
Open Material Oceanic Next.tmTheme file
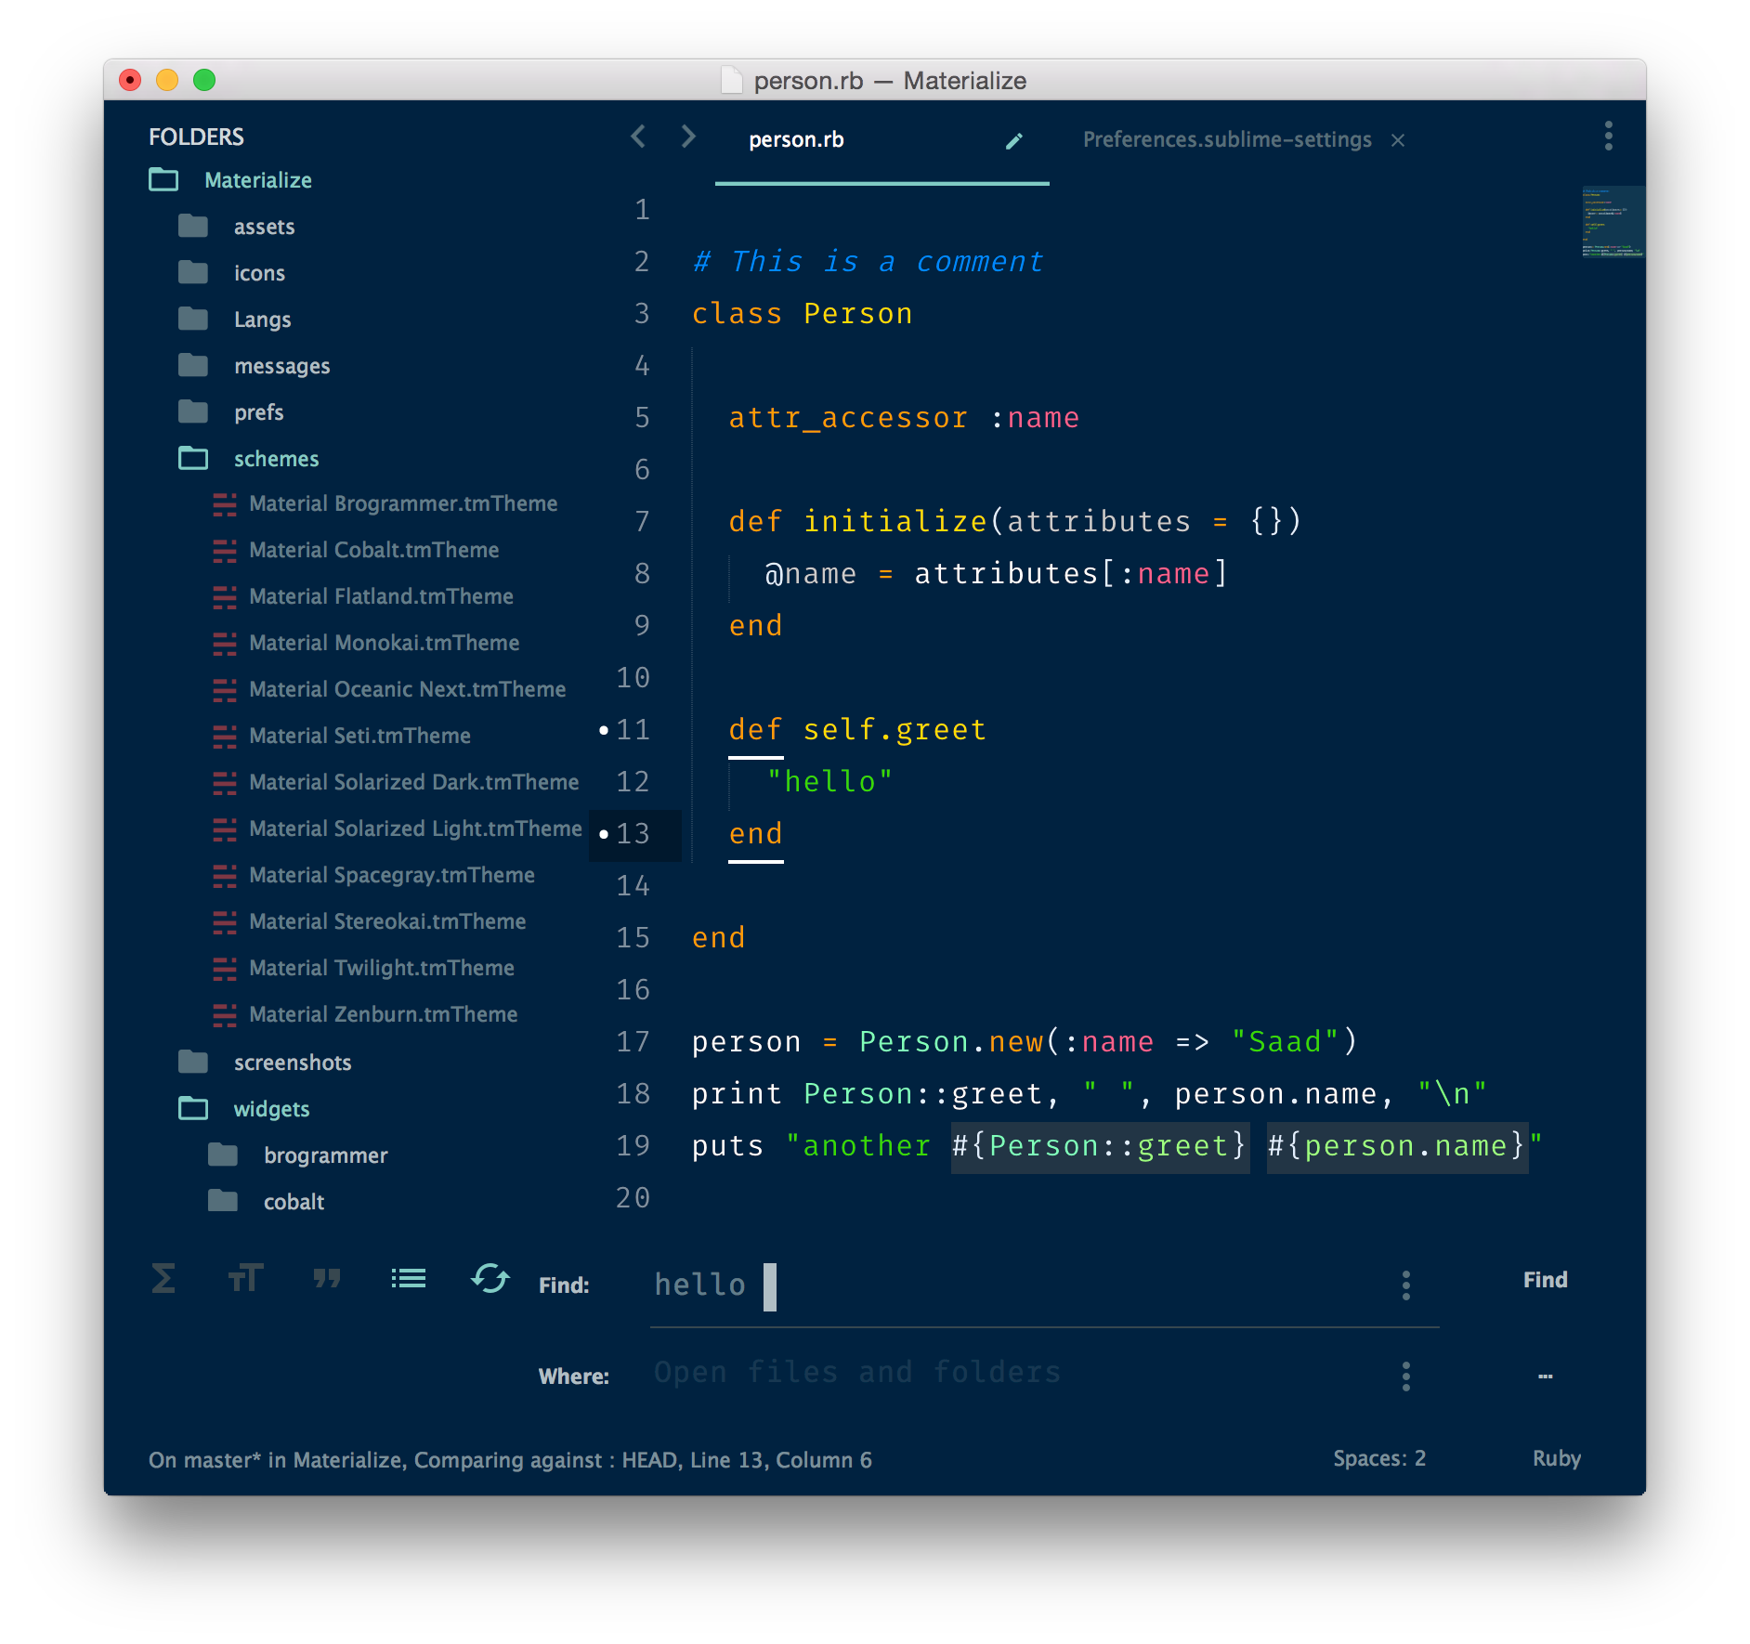click(408, 689)
